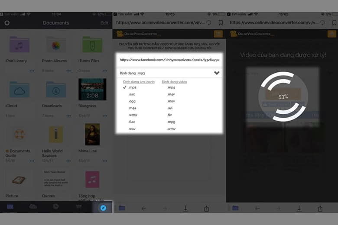Image resolution: width=338 pixels, height=225 pixels.
Task: Click the 53% conversion progress circle
Action: coord(283,96)
